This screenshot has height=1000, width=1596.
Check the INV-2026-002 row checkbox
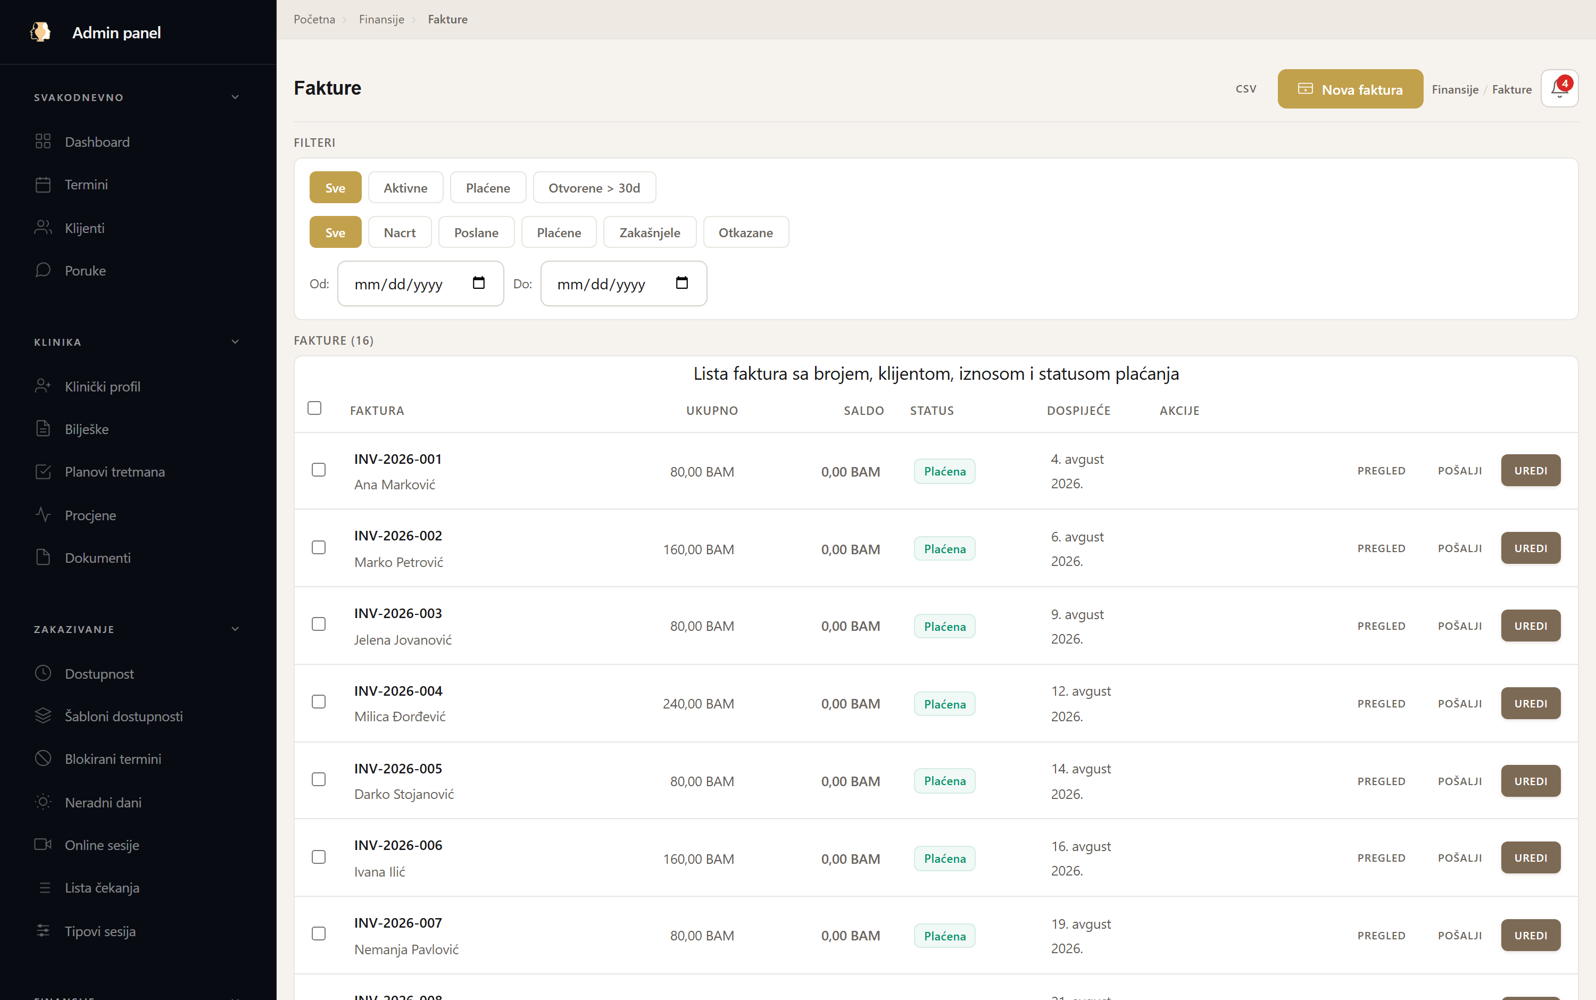[x=319, y=548]
